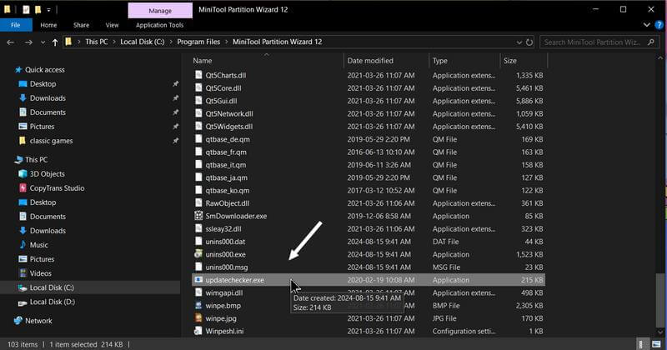Open recent locations dropdown arrow

pos(43,42)
